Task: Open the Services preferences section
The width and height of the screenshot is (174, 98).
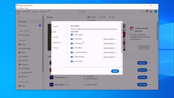Action: [x=55, y=48]
